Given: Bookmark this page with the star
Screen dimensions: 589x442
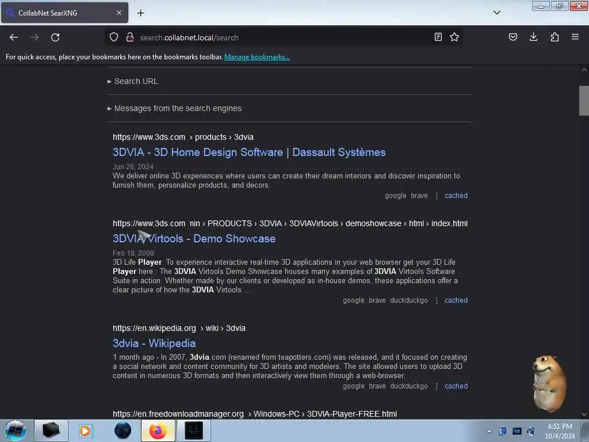Looking at the screenshot, I should pyautogui.click(x=454, y=37).
